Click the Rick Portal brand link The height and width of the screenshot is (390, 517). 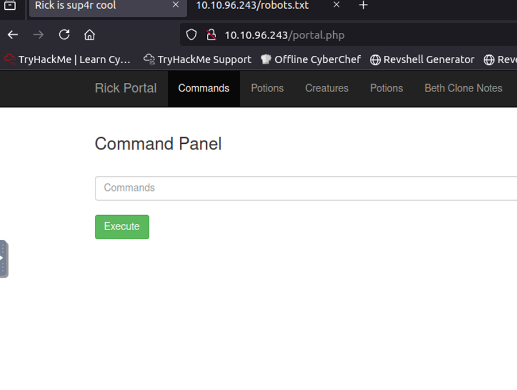click(125, 88)
